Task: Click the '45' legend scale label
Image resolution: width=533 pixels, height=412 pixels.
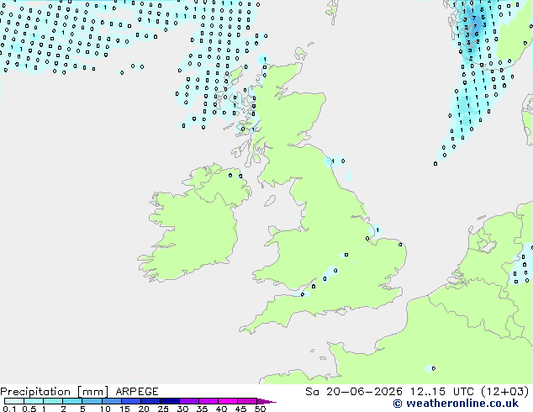Action: (240, 409)
